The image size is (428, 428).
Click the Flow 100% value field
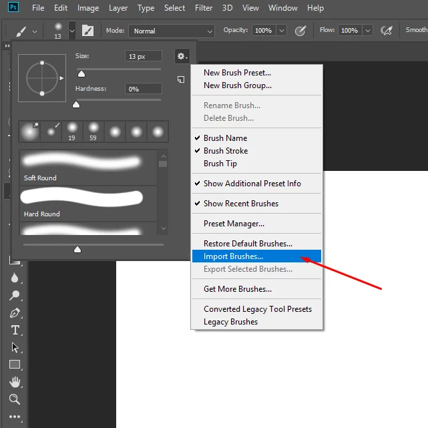point(350,30)
